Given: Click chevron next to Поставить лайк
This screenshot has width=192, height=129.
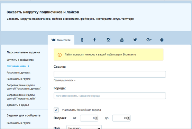Looking at the screenshot, I should 28,66.
